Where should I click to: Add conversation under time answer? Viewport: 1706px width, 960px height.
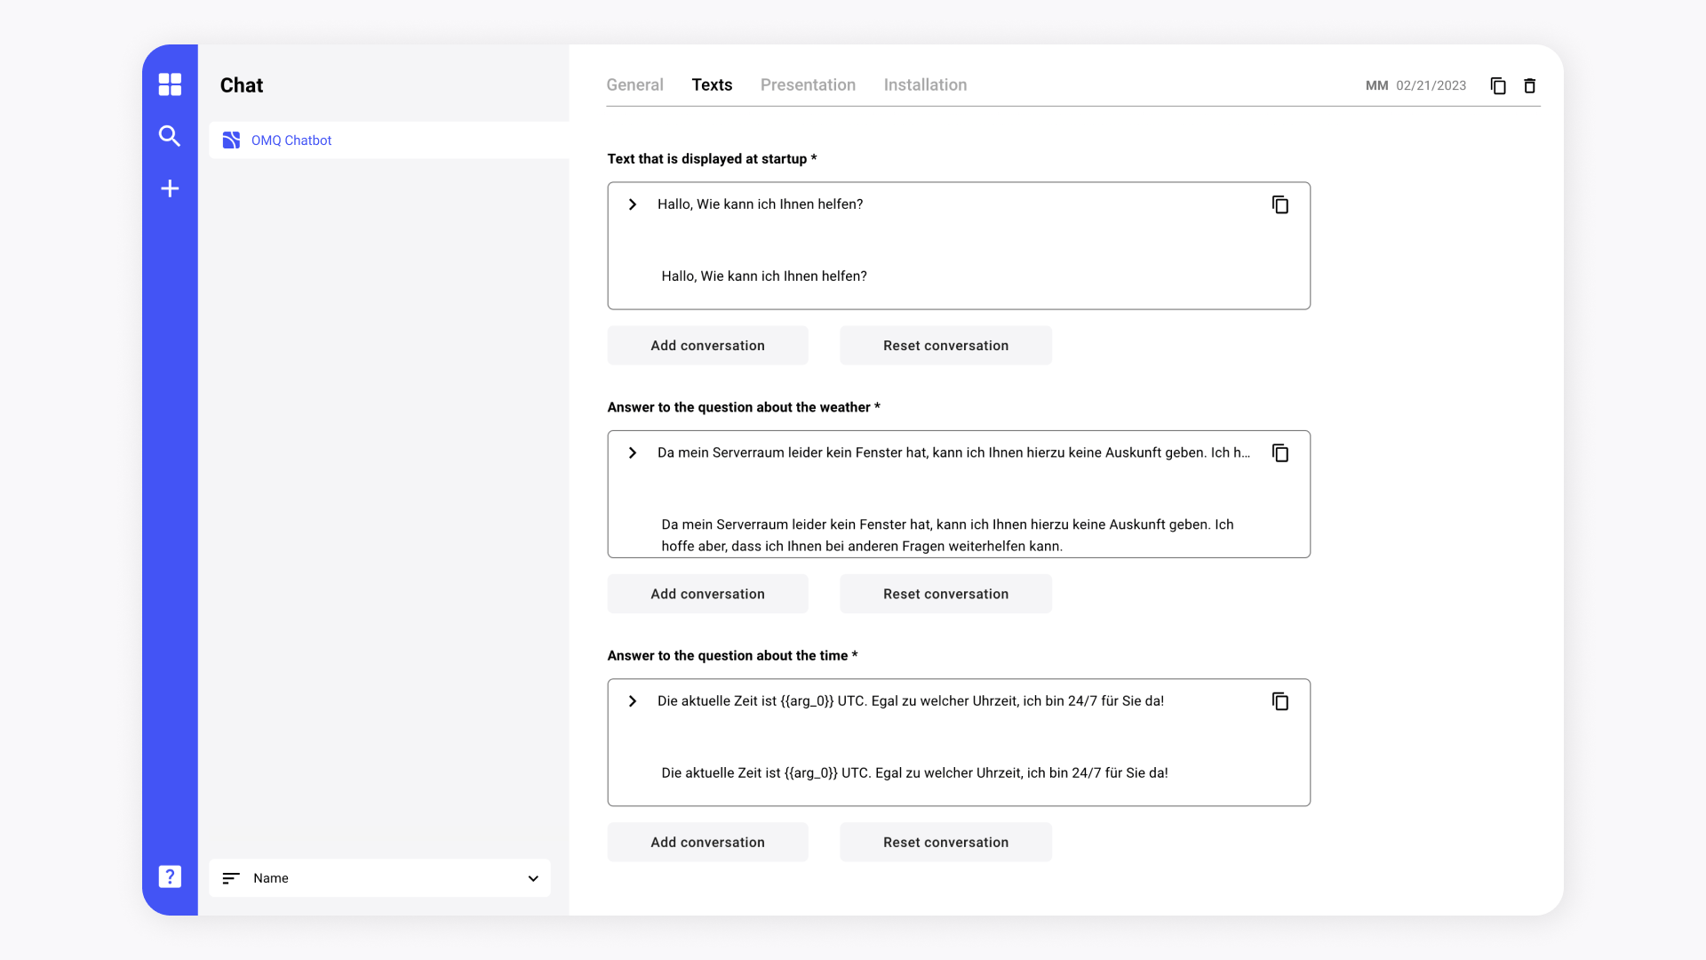[x=707, y=842]
